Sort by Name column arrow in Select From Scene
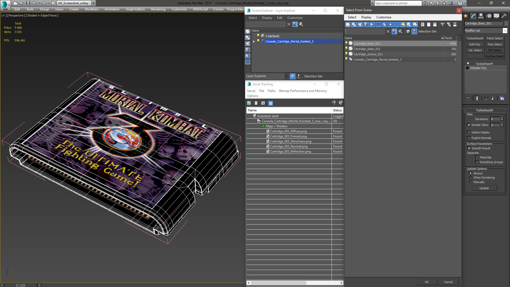 point(442,38)
